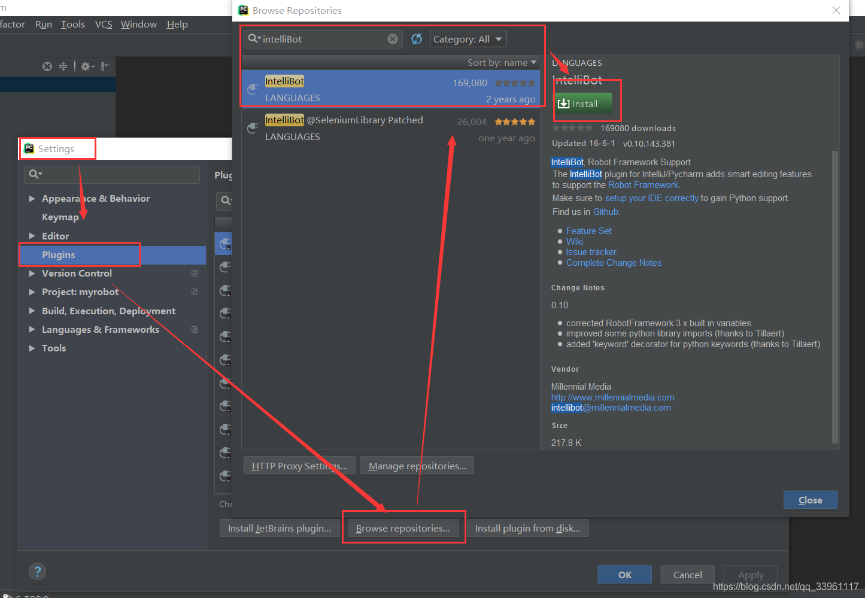
Task: Click star rating of IntelliBot @SeleniumLibrary Patched
Action: pos(515,122)
